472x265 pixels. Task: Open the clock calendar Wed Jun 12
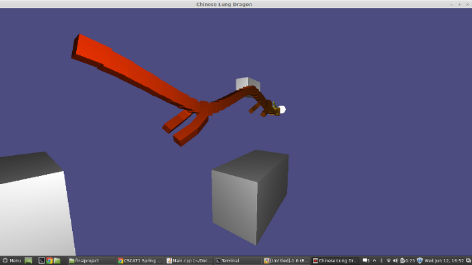[444, 261]
